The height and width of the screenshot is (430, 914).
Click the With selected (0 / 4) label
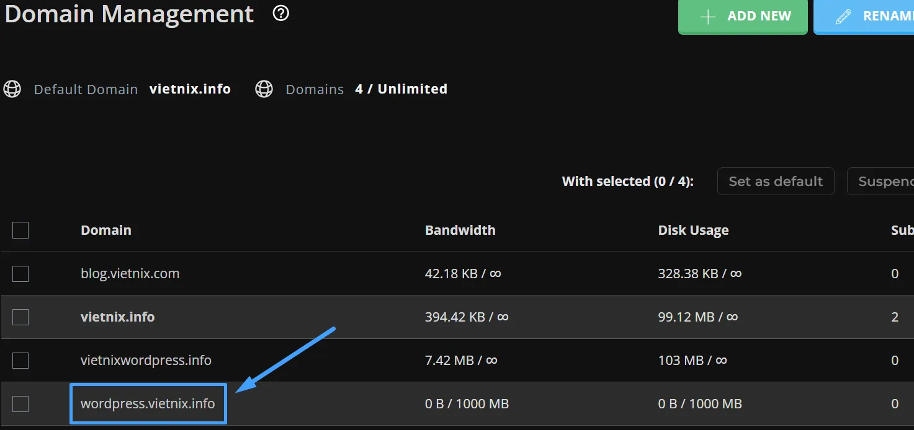(x=627, y=182)
